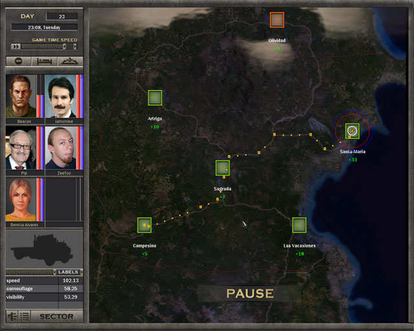Viewport: 414px width, 331px height.
Task: Click the Santa-Maria label text
Action: coord(353,151)
